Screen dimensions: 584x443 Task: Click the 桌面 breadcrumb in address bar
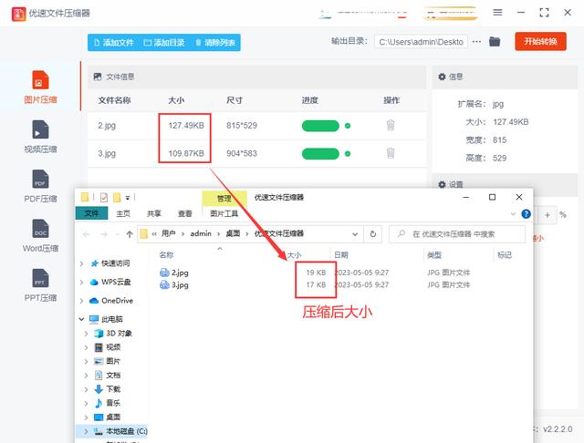[234, 233]
